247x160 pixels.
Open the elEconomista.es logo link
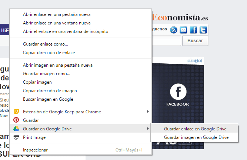point(180,17)
